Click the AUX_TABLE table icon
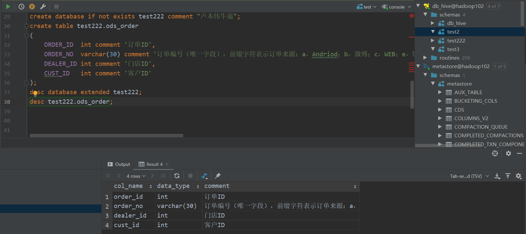The image size is (526, 234). tap(449, 92)
